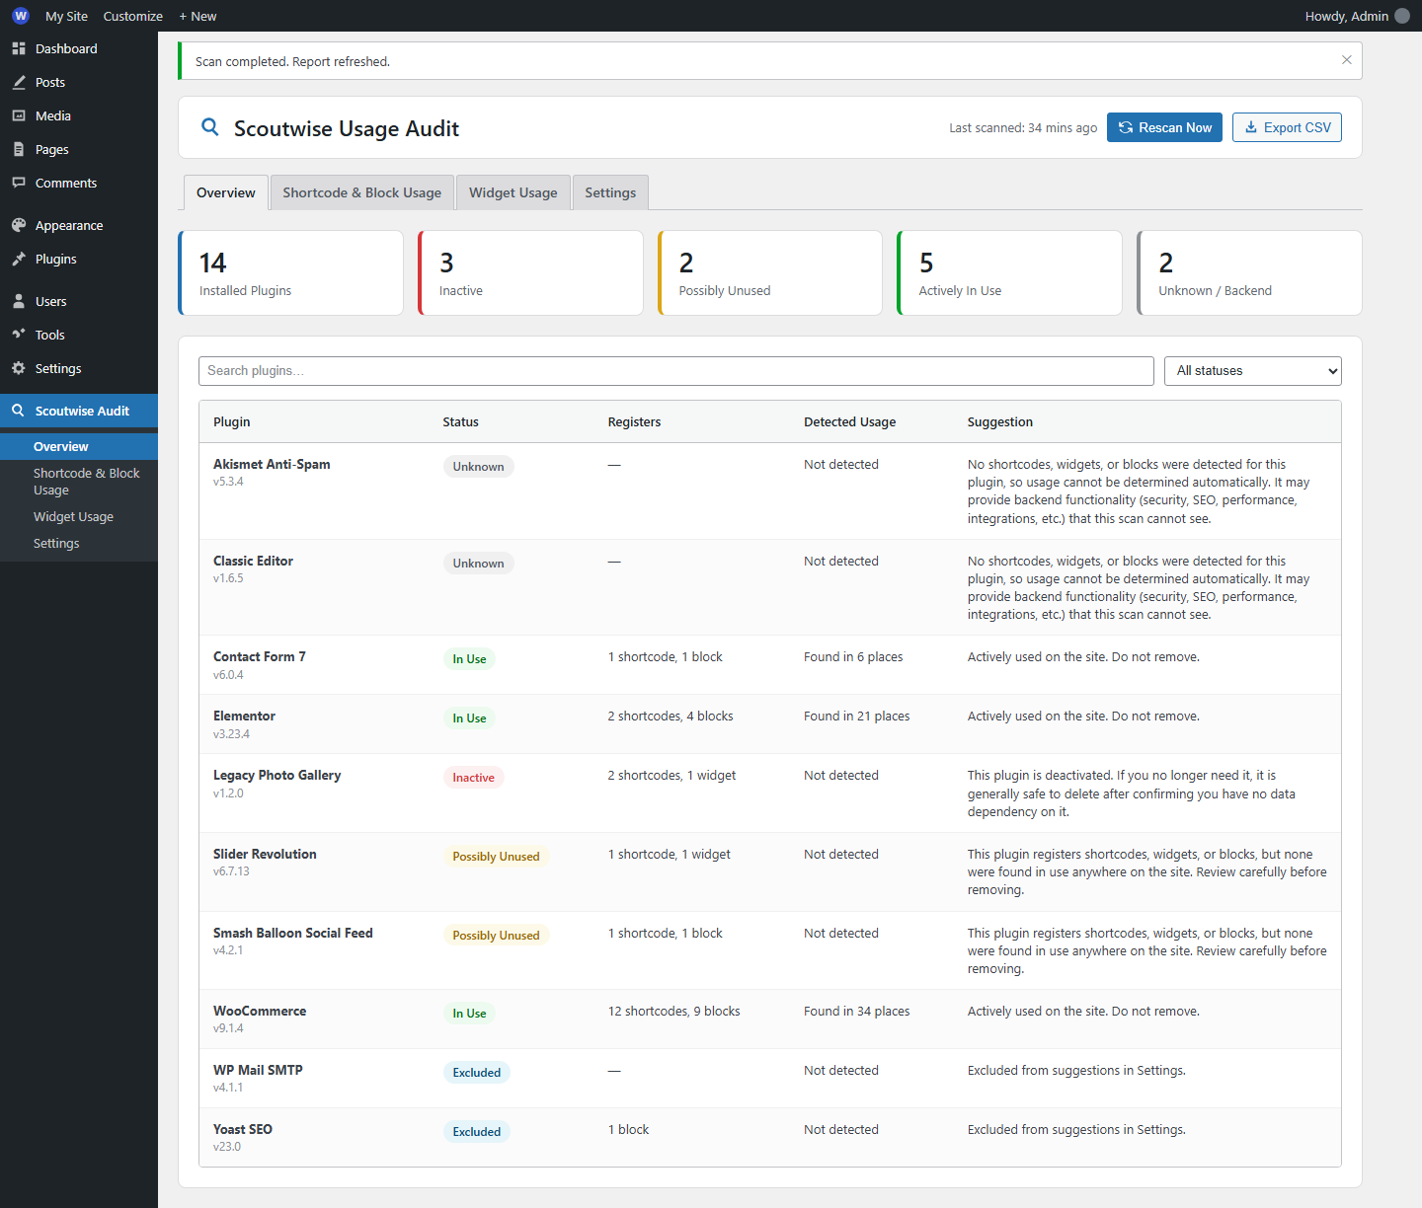Focus the Search plugins field
Screen dimensions: 1422x1208
[x=676, y=371]
